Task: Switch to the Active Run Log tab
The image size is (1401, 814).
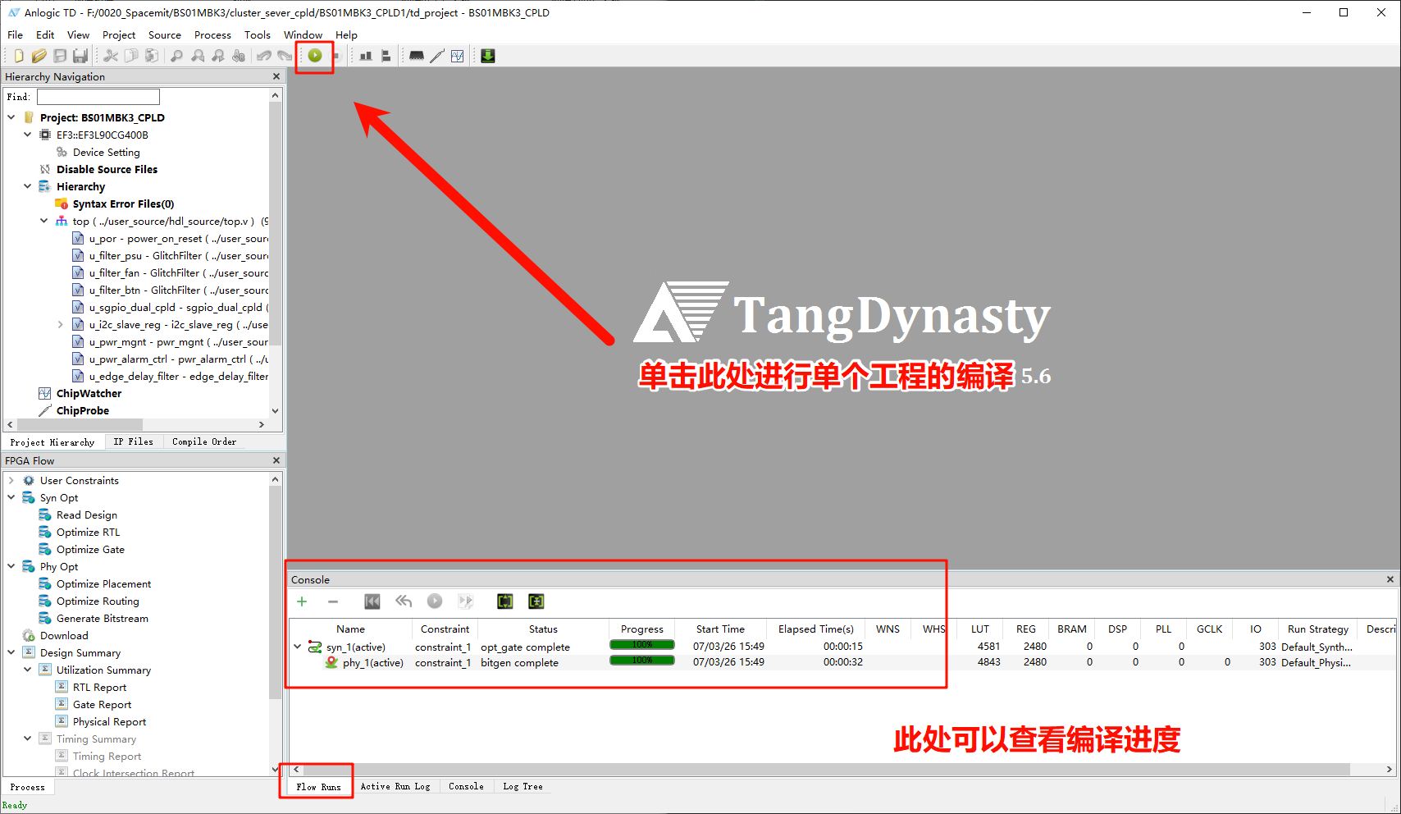Action: [x=395, y=786]
